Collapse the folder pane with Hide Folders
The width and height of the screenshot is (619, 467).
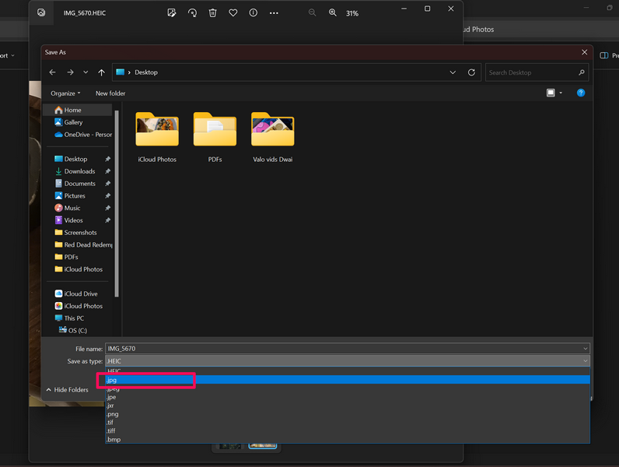pos(67,390)
